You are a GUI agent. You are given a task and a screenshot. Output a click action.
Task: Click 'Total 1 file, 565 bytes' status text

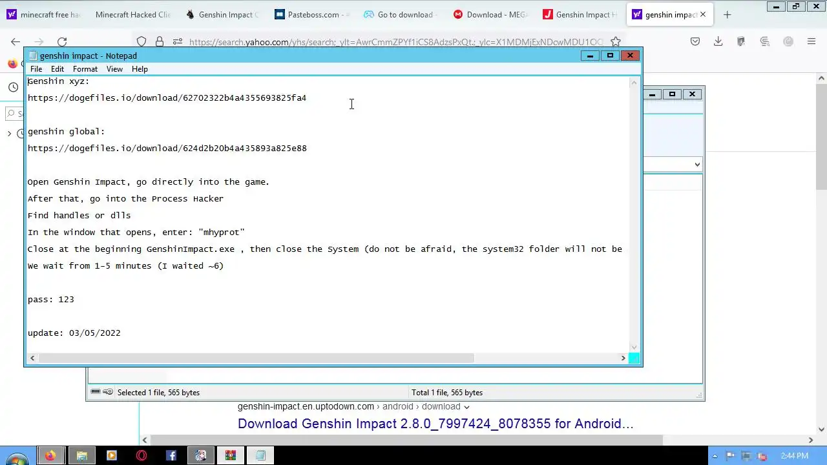(447, 393)
